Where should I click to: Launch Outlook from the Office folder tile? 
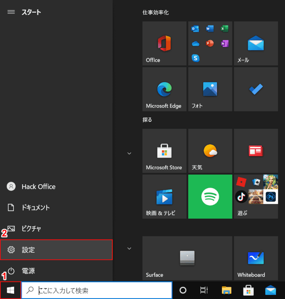pos(195,29)
